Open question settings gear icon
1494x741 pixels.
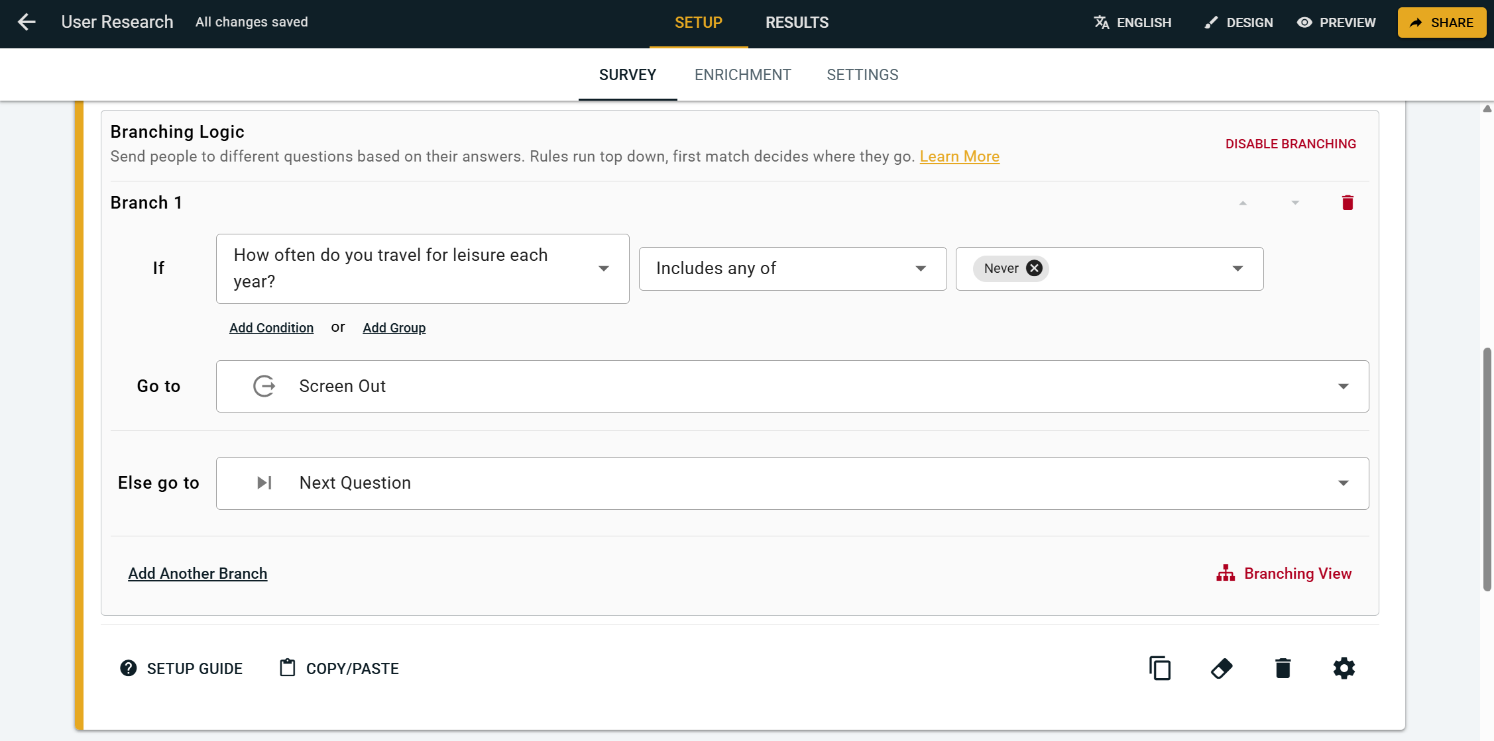(x=1344, y=668)
